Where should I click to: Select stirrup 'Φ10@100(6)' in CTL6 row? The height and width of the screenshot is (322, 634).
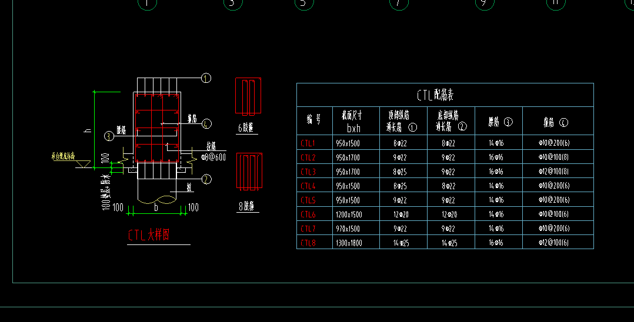(554, 214)
